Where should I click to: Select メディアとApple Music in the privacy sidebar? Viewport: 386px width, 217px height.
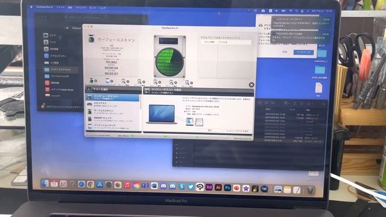pyautogui.click(x=59, y=90)
